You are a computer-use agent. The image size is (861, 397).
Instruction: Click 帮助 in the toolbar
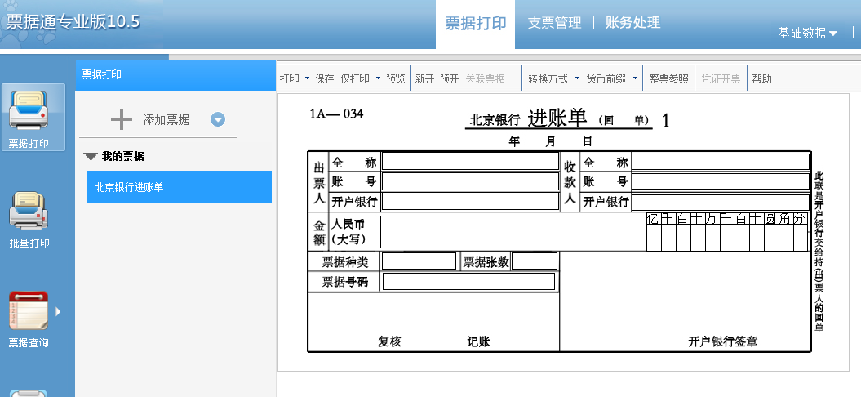tap(761, 78)
